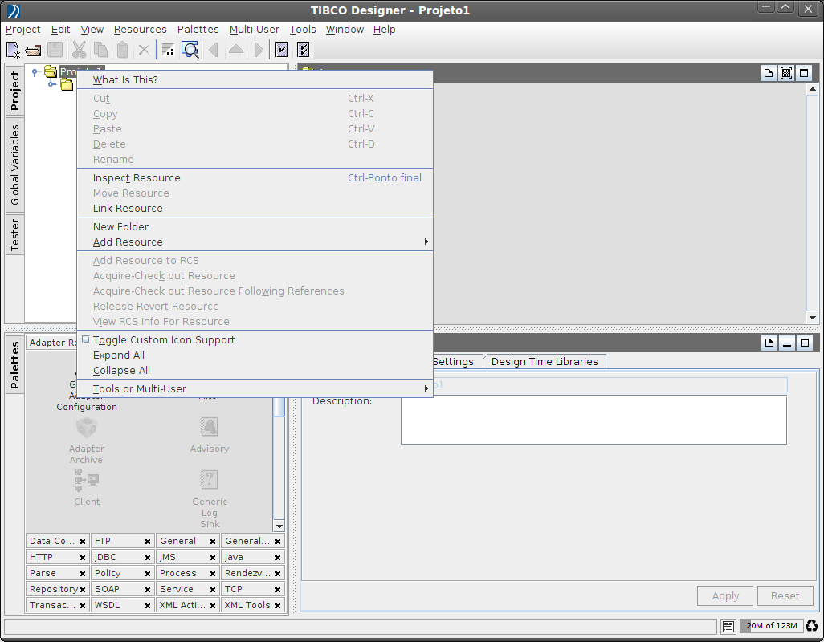Close the SOAP palette tab
The height and width of the screenshot is (642, 824).
click(x=148, y=590)
